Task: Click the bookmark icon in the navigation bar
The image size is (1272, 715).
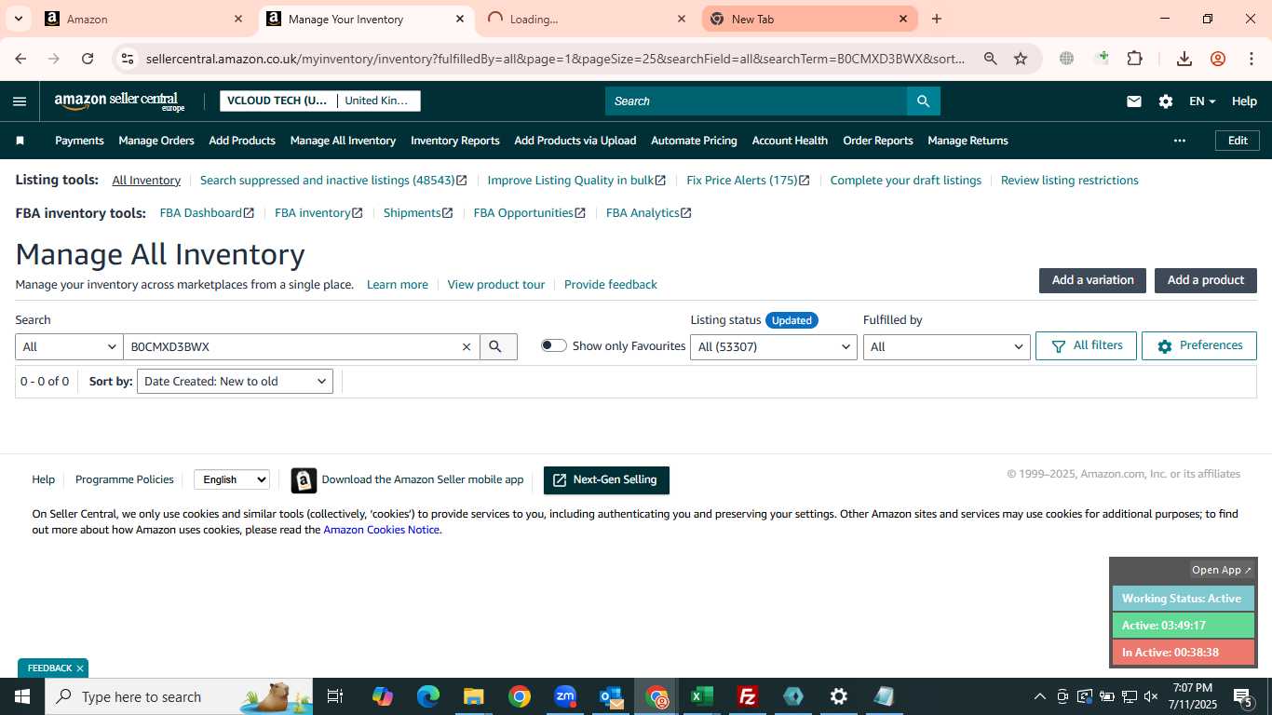Action: tap(20, 141)
